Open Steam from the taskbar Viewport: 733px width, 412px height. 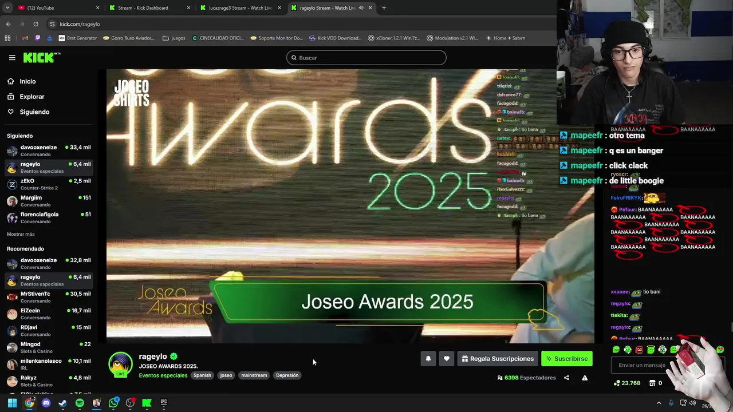(62, 403)
